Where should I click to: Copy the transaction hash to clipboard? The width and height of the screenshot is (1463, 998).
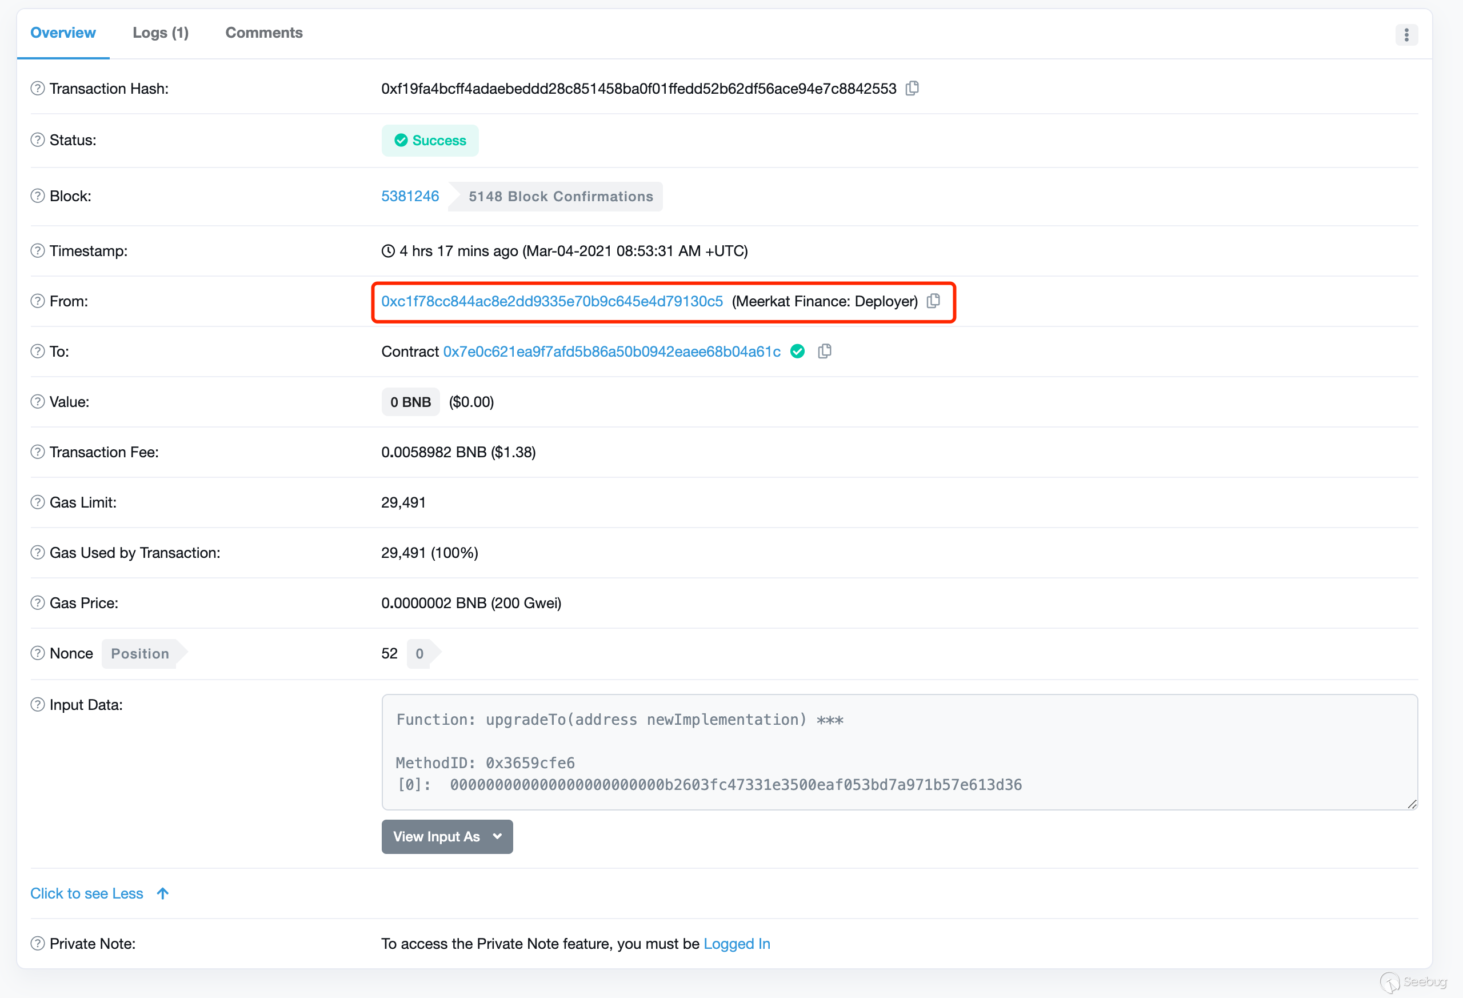[912, 89]
